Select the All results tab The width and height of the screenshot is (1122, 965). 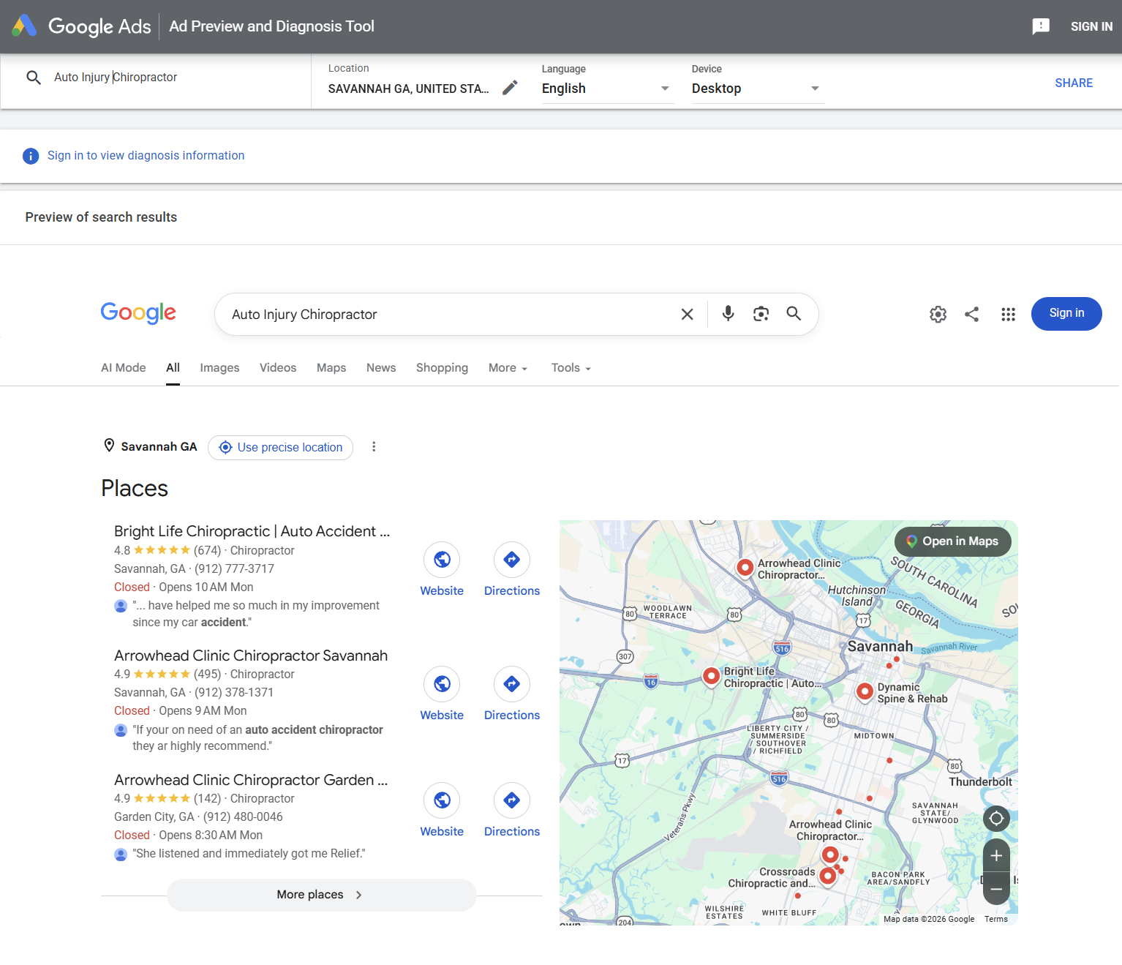pos(173,368)
